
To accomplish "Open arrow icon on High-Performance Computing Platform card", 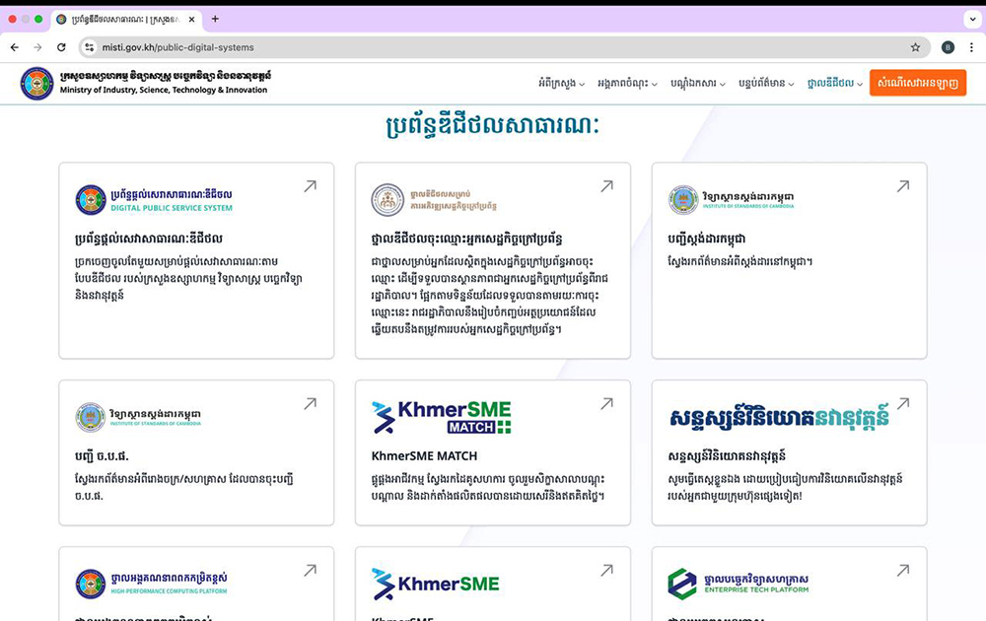I will point(310,570).
